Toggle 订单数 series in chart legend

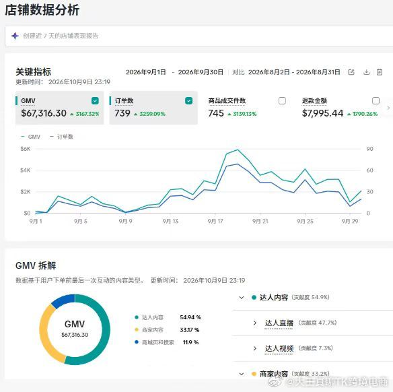62,137
